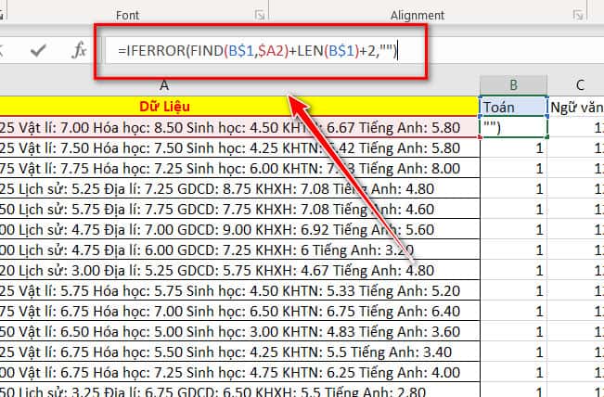
Task: Click the Enter checkmark in the formula bar
Action: point(39,50)
